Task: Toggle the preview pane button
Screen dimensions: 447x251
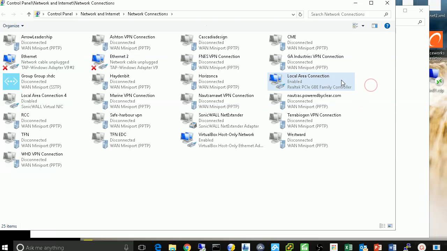Action: (375, 26)
